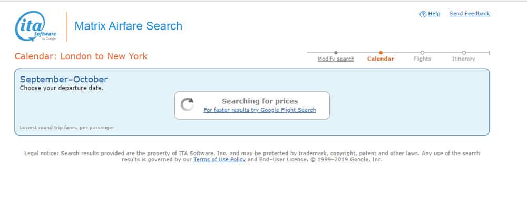Open the Terms of Use Policy link

pos(219,159)
